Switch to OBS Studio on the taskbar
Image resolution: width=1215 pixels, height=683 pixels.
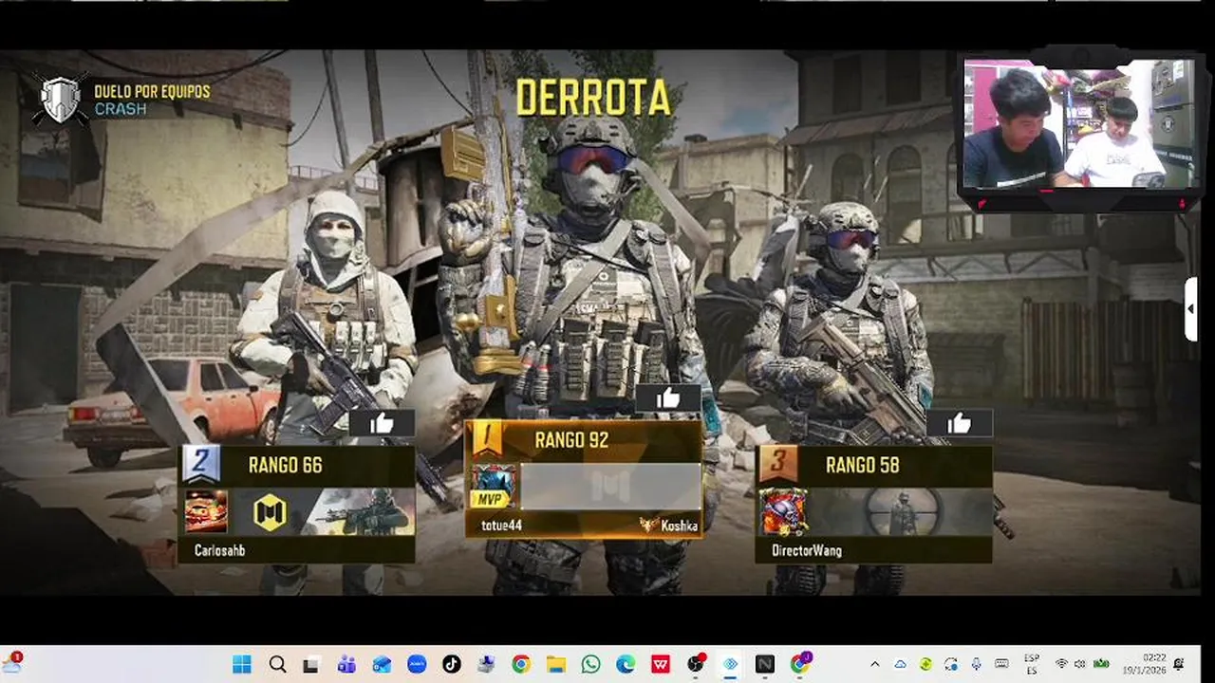[x=696, y=664]
